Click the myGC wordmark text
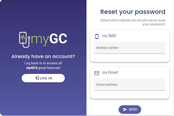The height and width of the screenshot is (116, 174). click(49, 39)
